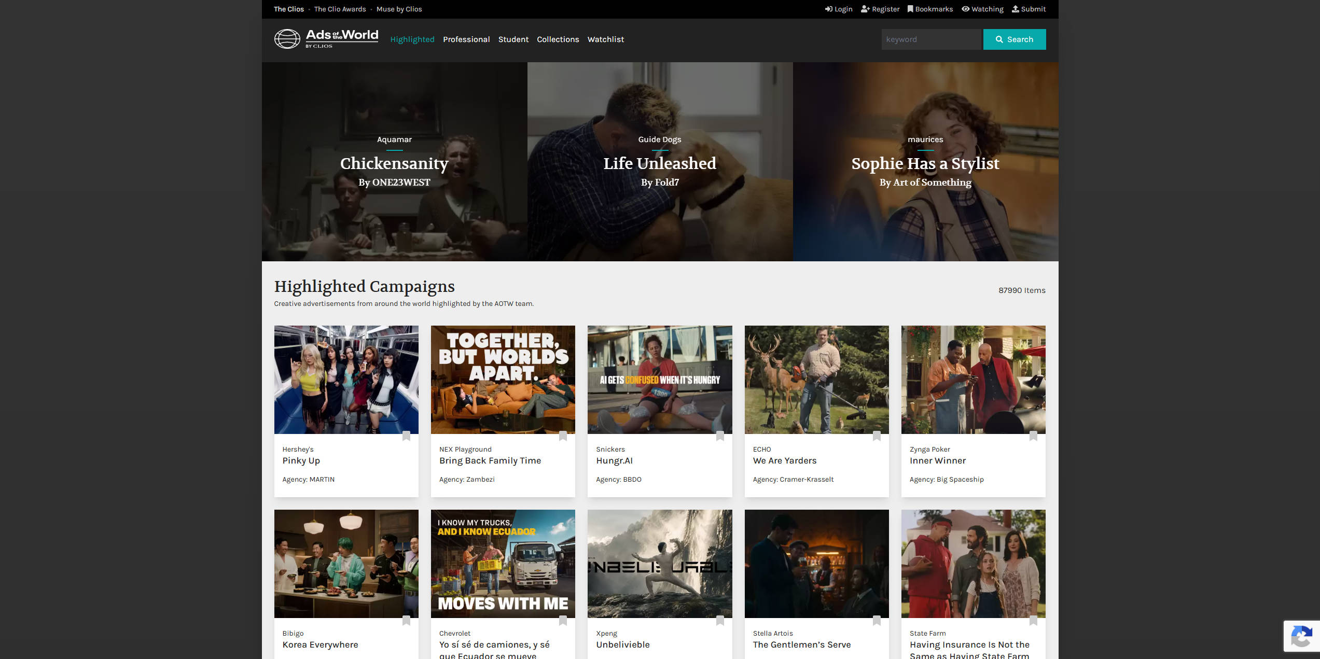The height and width of the screenshot is (659, 1320).
Task: Click the We Are Yarders title
Action: 784,460
